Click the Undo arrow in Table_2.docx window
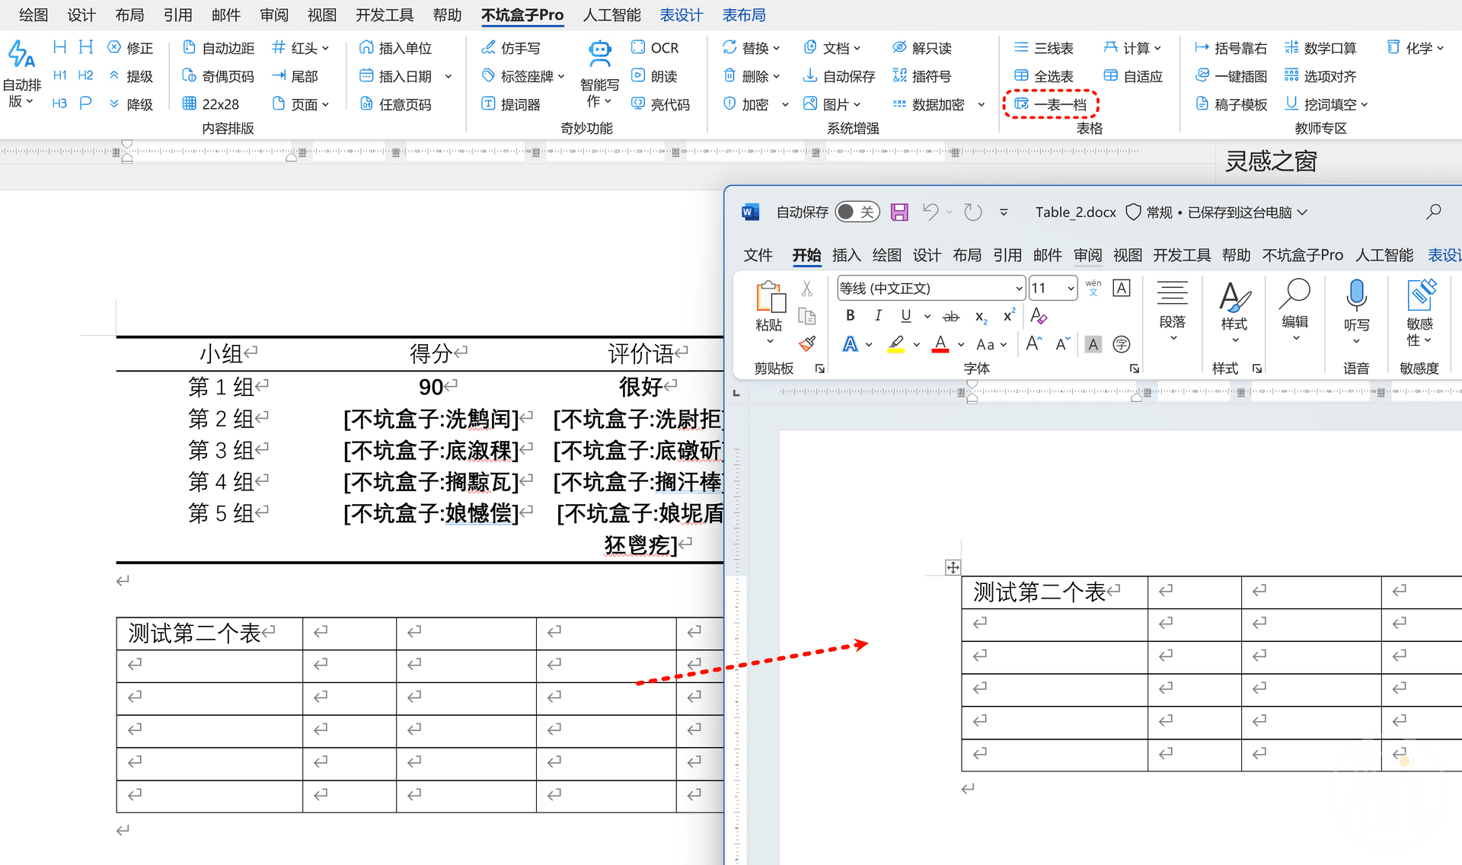Viewport: 1462px width, 865px height. (x=930, y=212)
